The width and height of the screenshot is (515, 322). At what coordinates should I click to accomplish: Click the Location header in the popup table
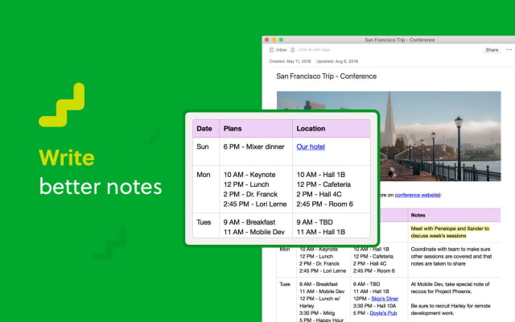[311, 129]
